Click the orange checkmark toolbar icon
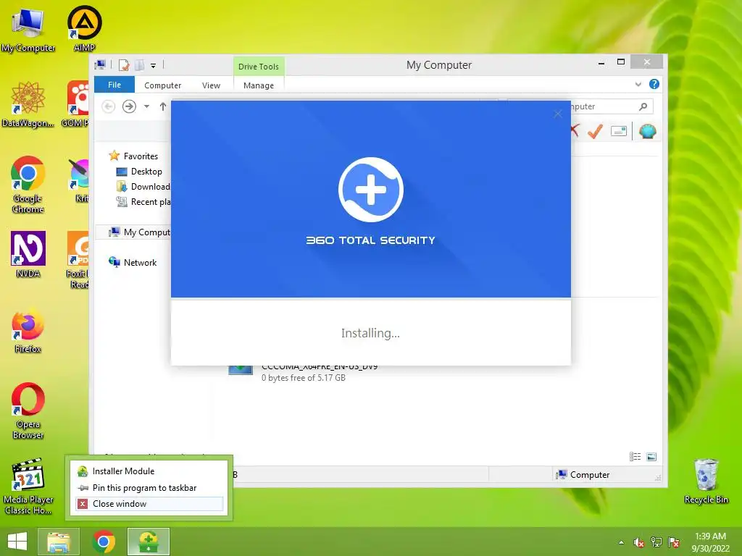The height and width of the screenshot is (556, 742). [596, 131]
